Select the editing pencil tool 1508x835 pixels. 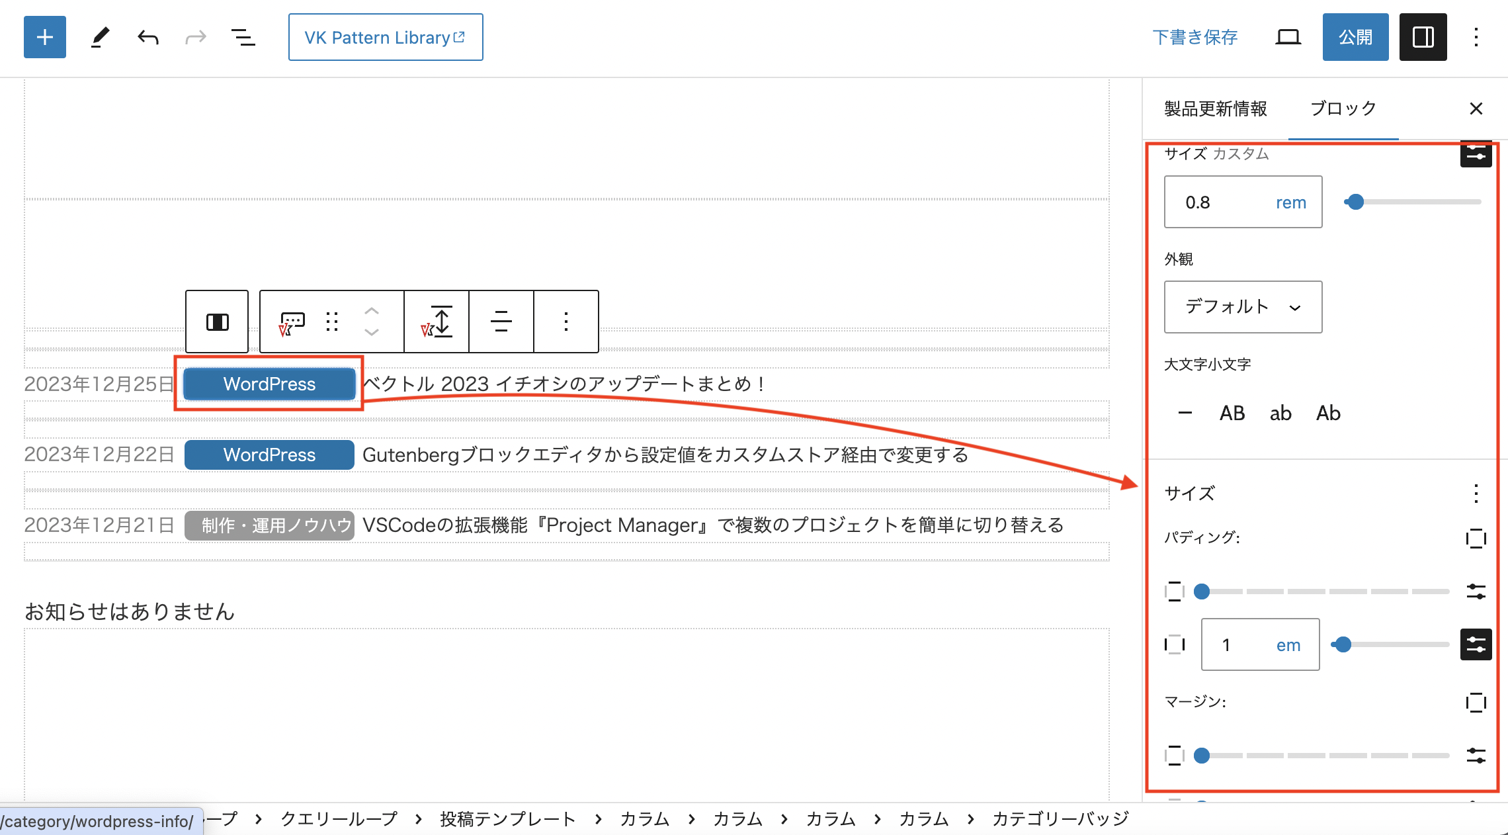(100, 36)
